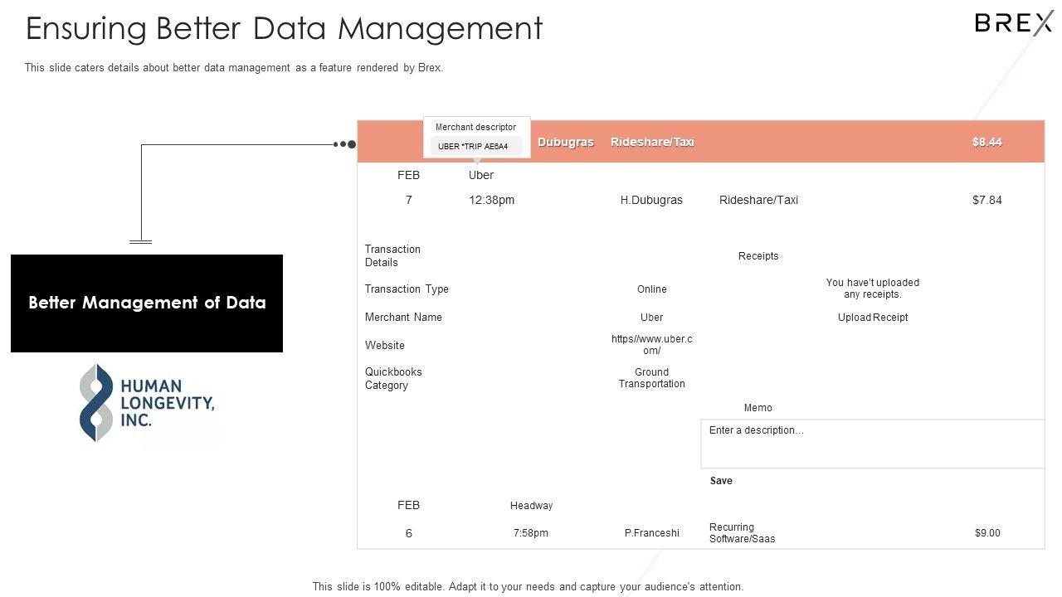Click the Transaction Details heading
1062x597 pixels.
coord(392,255)
